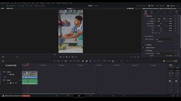This screenshot has height=101, width=181.
Task: Click the Flip vertical icon
Action: point(160,33)
